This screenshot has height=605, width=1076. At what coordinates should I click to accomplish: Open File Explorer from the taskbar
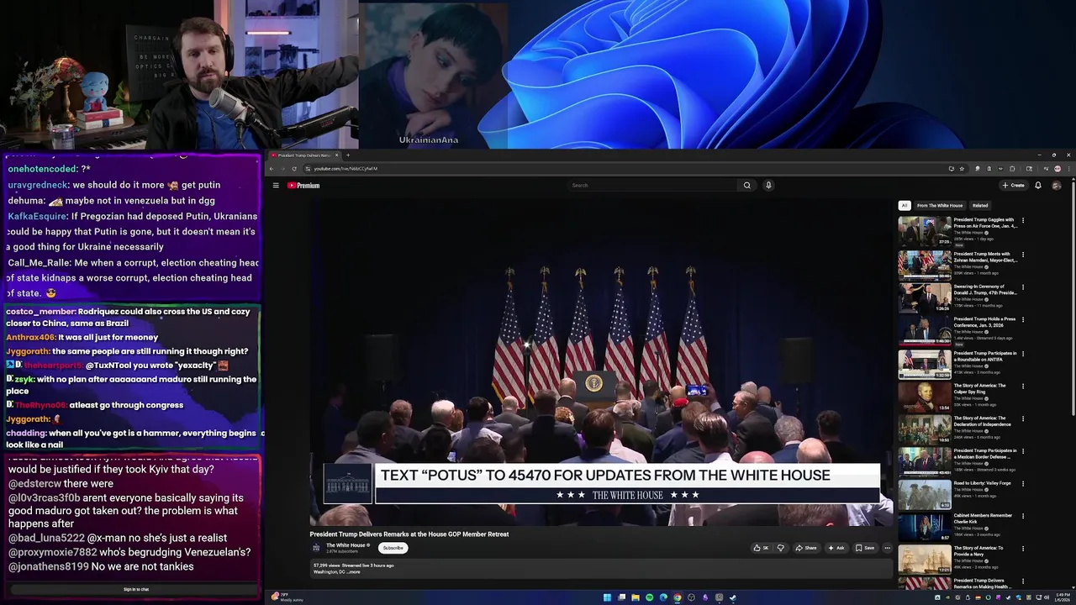pos(636,597)
